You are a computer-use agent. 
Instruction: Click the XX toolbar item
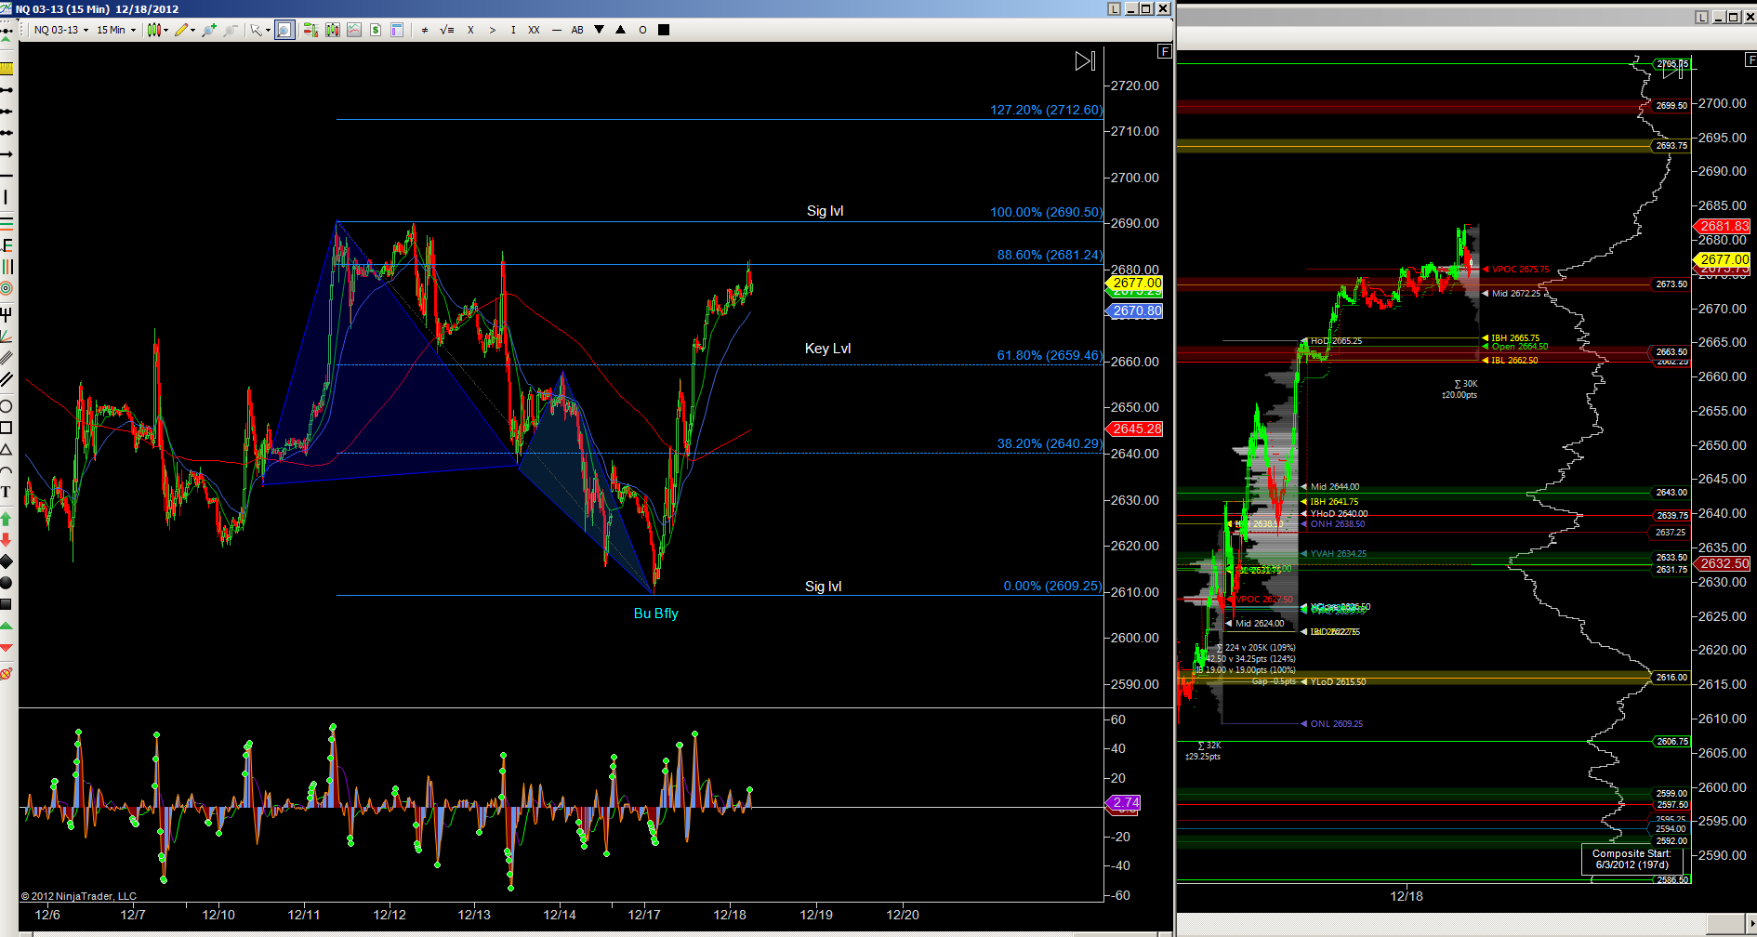(x=534, y=30)
